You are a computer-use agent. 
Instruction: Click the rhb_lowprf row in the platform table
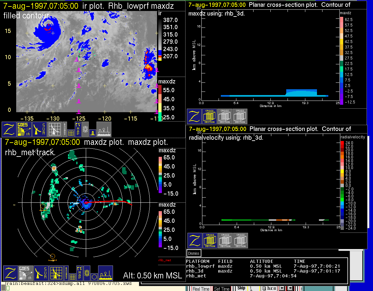[263, 266]
